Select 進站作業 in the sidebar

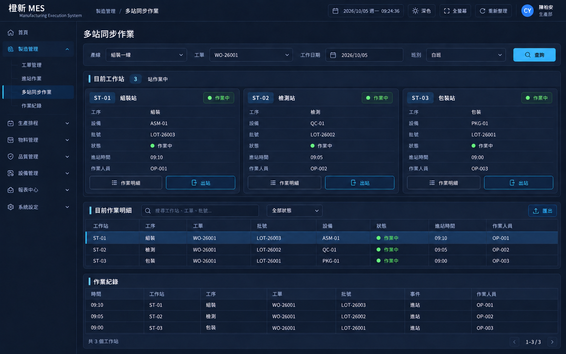click(x=31, y=79)
